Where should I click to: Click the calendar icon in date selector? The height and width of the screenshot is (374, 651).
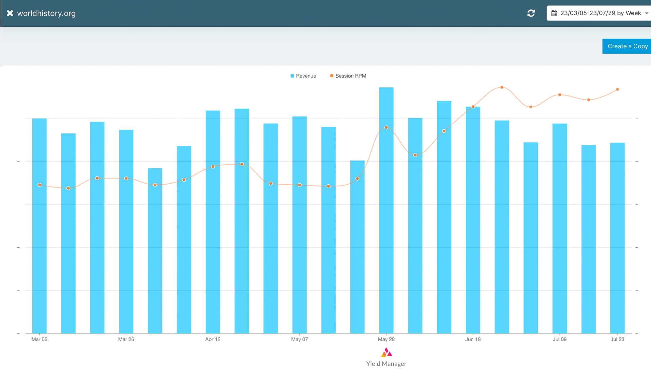(x=554, y=13)
